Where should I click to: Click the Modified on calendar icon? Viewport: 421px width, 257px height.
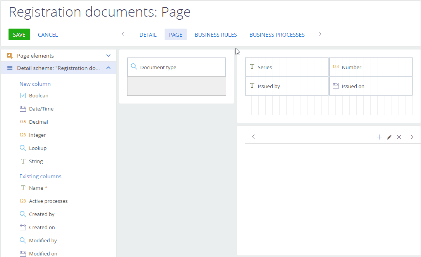point(23,254)
